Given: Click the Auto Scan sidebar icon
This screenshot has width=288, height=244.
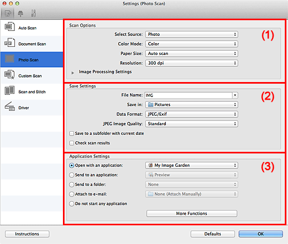Looking at the screenshot, I should [10, 27].
